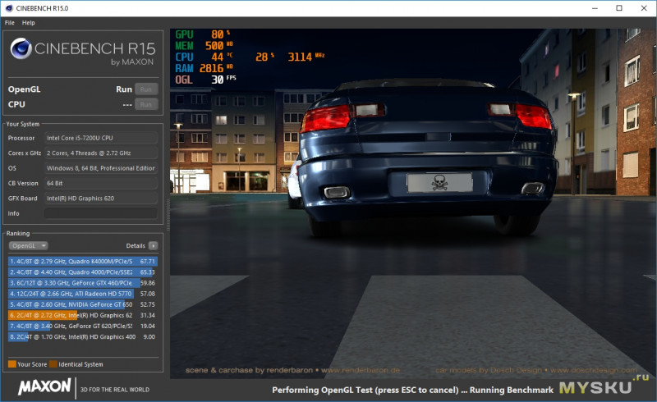Click the orange Your Score legend swatch
657x402 pixels.
12,364
